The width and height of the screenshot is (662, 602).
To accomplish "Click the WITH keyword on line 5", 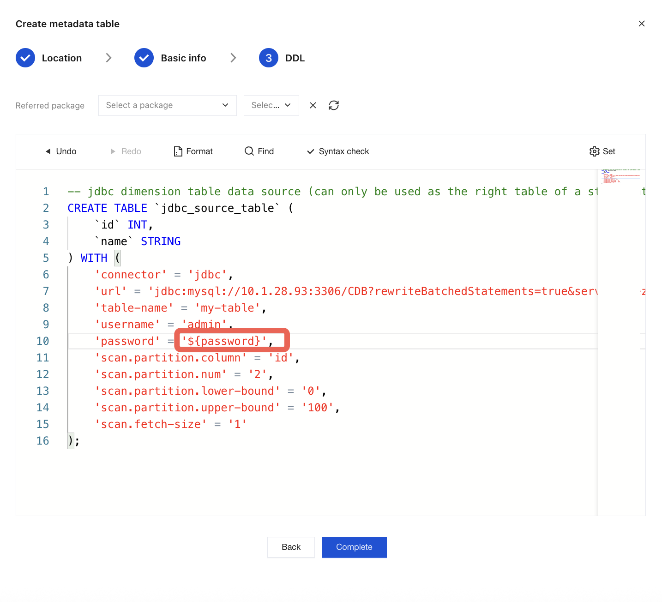I will pyautogui.click(x=94, y=258).
